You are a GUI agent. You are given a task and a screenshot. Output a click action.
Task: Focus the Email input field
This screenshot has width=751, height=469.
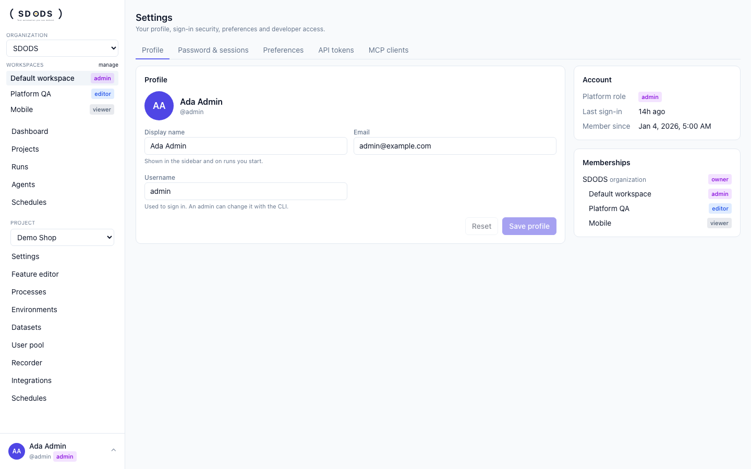(x=455, y=146)
